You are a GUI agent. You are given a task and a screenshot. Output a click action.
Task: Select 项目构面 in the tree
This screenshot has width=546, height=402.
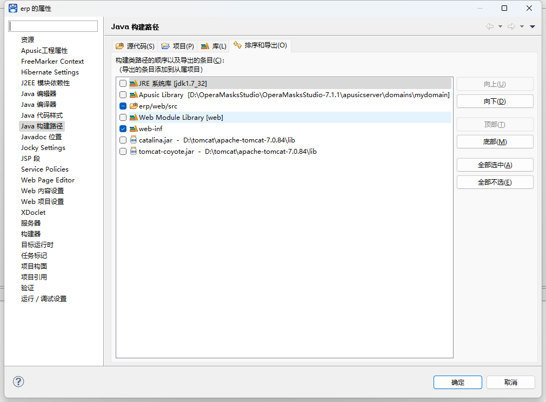click(34, 266)
